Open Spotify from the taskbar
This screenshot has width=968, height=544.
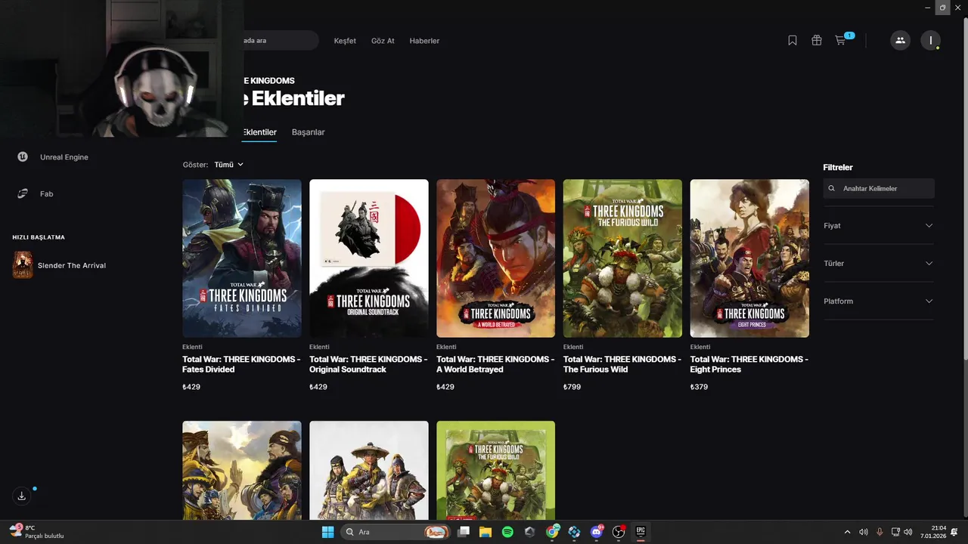(x=507, y=532)
